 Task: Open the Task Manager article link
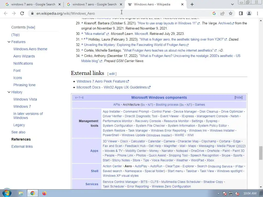138,130
